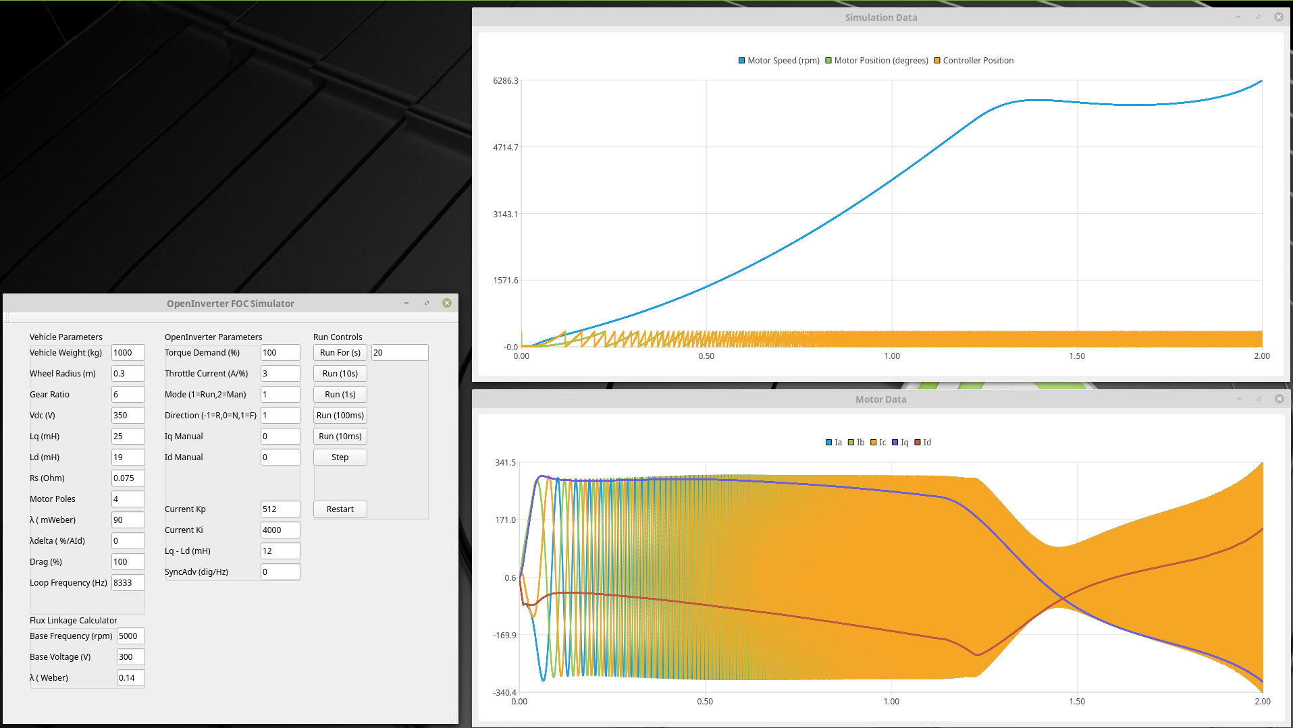
Task: Toggle the Motor Speed (rpm) legend marker
Action: coord(741,61)
